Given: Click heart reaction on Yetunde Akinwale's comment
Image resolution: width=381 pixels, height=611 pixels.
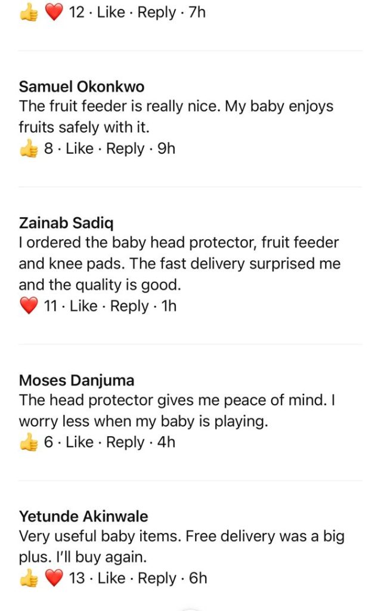Looking at the screenshot, I should 54,579.
